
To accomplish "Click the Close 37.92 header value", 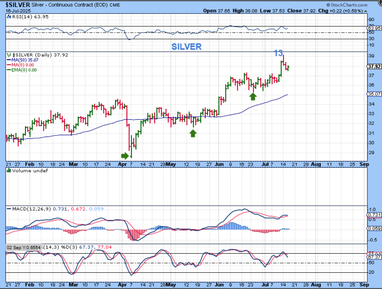I will click(301, 11).
